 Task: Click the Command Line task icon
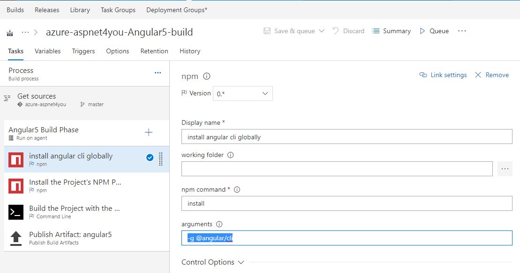[x=16, y=212]
